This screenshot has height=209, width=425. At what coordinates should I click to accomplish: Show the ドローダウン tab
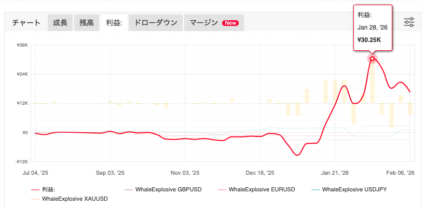click(156, 23)
